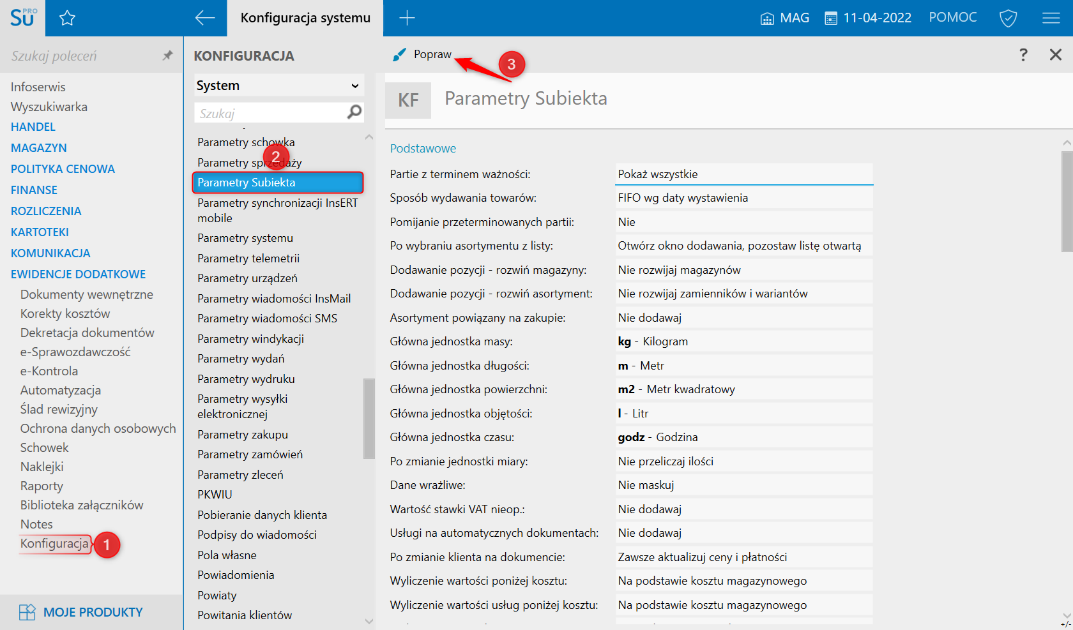
Task: Open the MAGAZYN module
Action: tap(39, 148)
